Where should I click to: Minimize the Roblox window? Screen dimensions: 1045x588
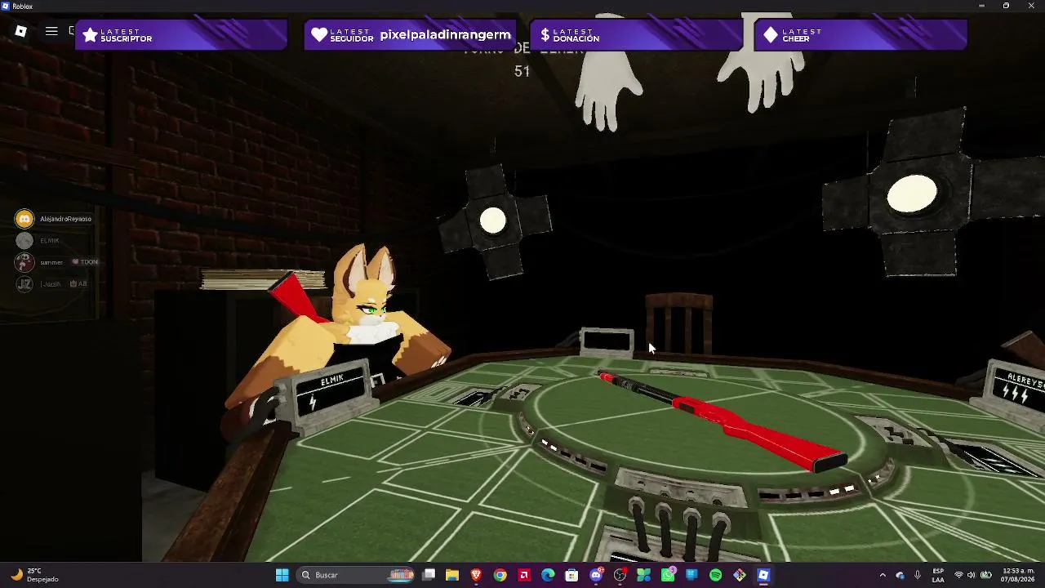click(982, 6)
